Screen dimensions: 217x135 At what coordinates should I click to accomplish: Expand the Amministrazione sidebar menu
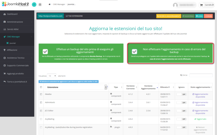17,22
